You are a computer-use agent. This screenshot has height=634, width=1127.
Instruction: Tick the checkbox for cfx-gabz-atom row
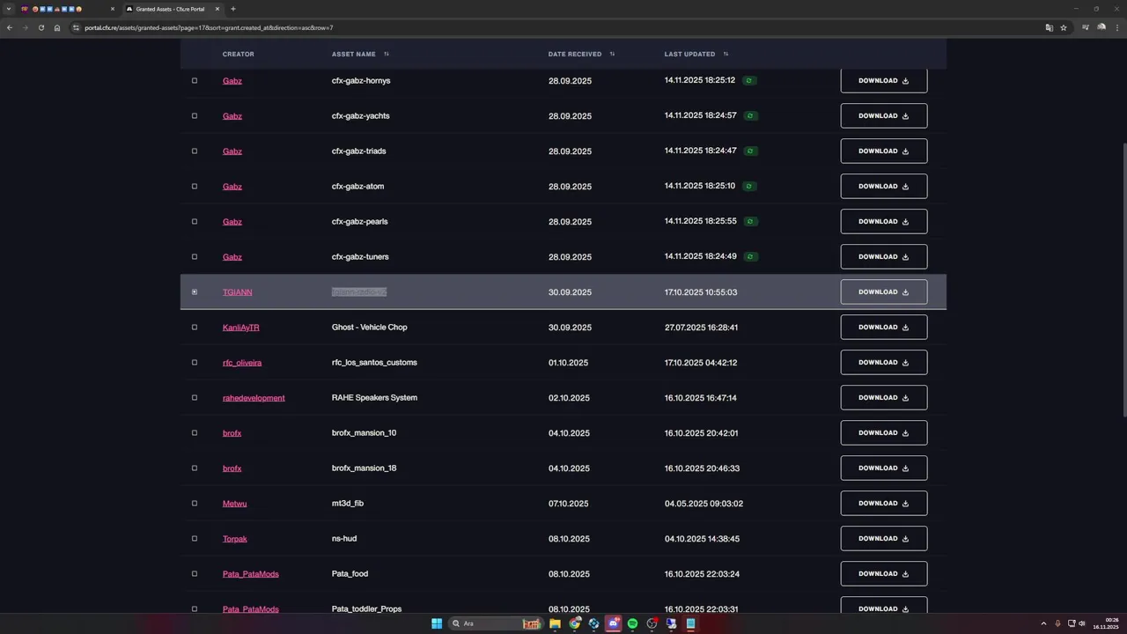pyautogui.click(x=195, y=186)
